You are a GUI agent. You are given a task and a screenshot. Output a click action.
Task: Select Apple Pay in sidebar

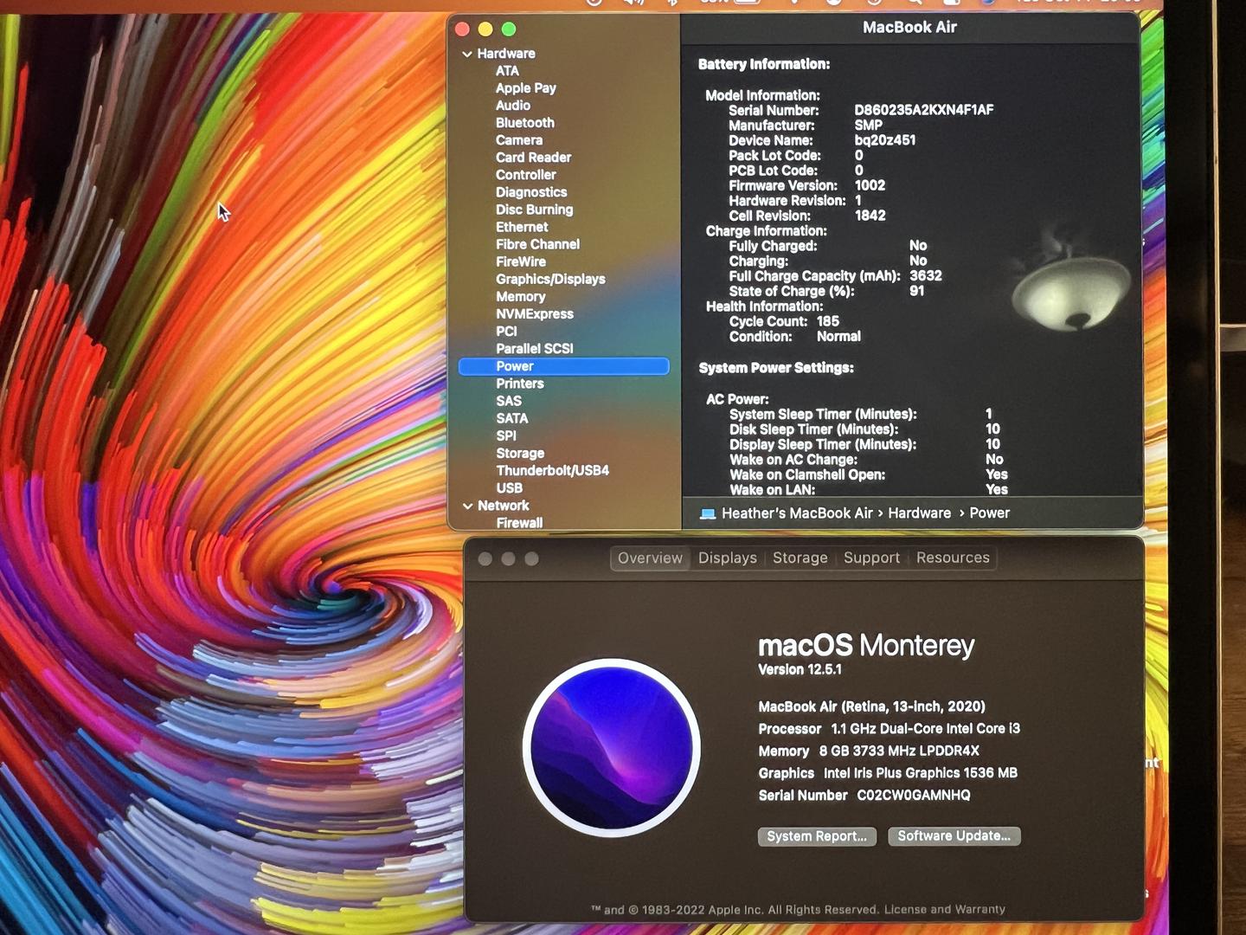tap(525, 88)
